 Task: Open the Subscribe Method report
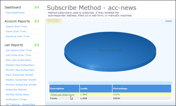pyautogui.click(x=16, y=90)
